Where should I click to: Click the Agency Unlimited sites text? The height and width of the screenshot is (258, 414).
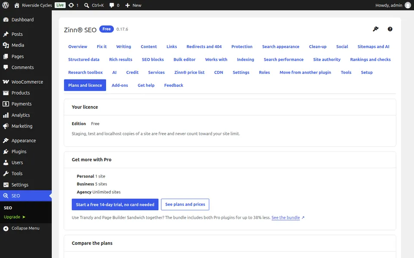pyautogui.click(x=99, y=192)
